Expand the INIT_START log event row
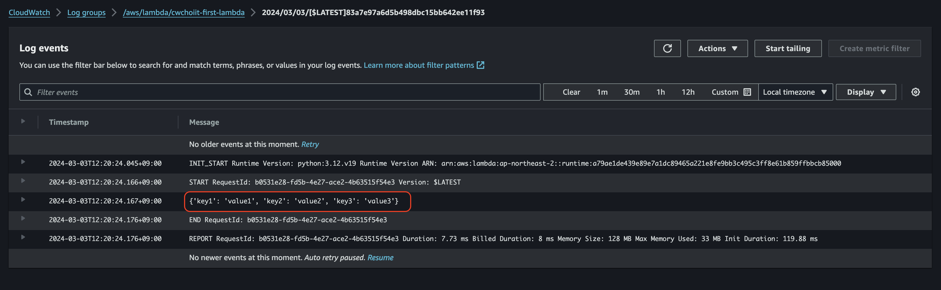The image size is (941, 290). pyautogui.click(x=23, y=162)
